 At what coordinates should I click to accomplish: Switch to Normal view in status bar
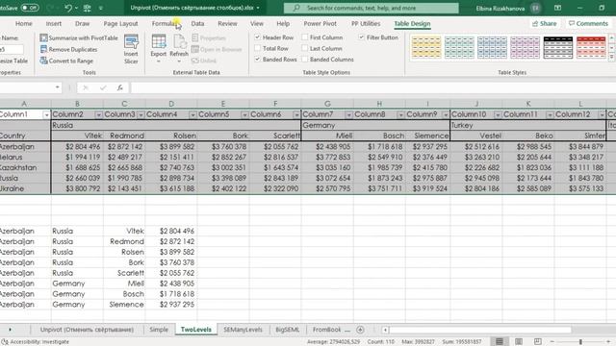pyautogui.click(x=500, y=342)
